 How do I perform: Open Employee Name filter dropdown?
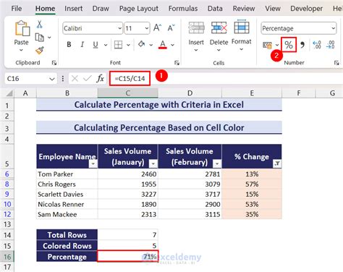coord(93,164)
